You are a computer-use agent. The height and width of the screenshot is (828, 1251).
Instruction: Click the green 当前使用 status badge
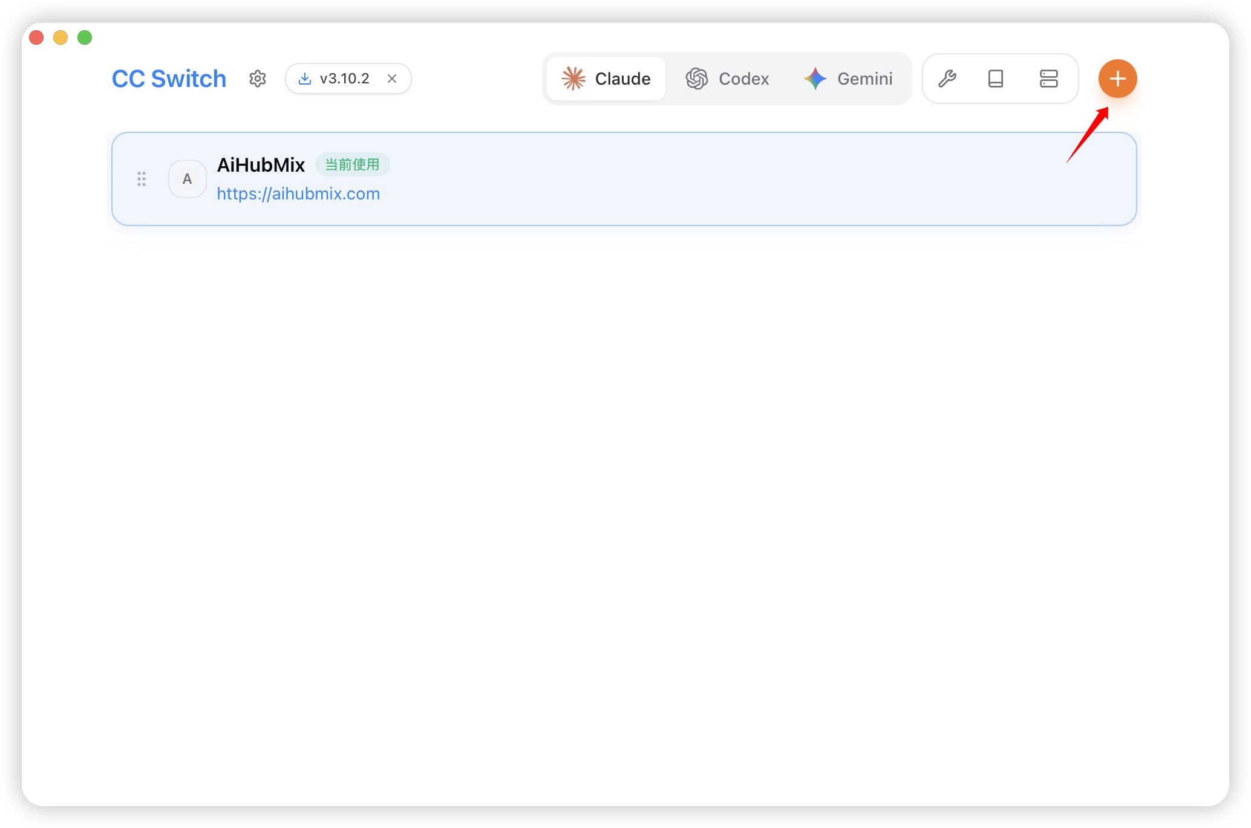click(352, 165)
